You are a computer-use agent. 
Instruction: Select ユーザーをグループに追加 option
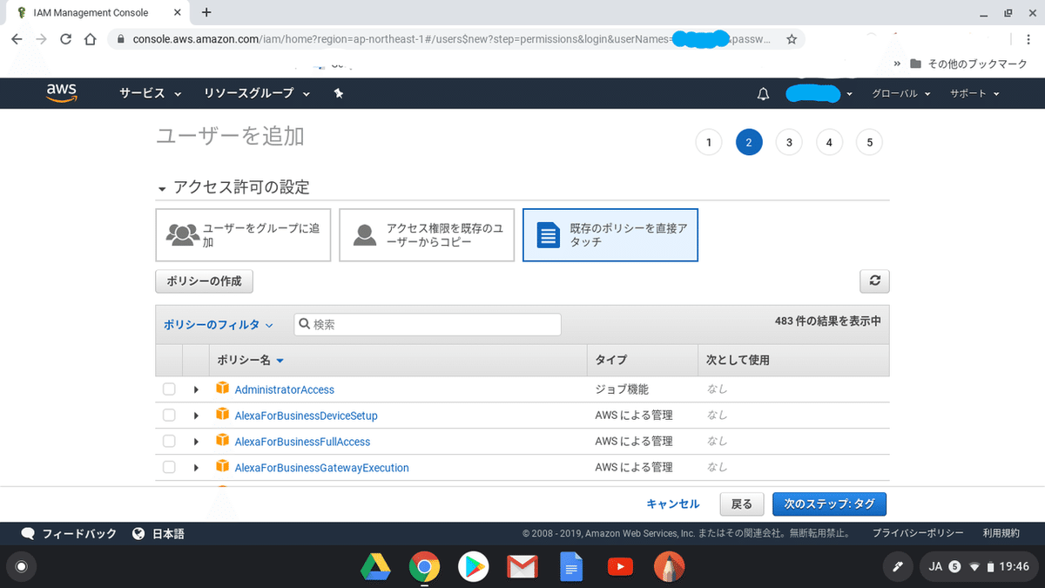tap(243, 235)
